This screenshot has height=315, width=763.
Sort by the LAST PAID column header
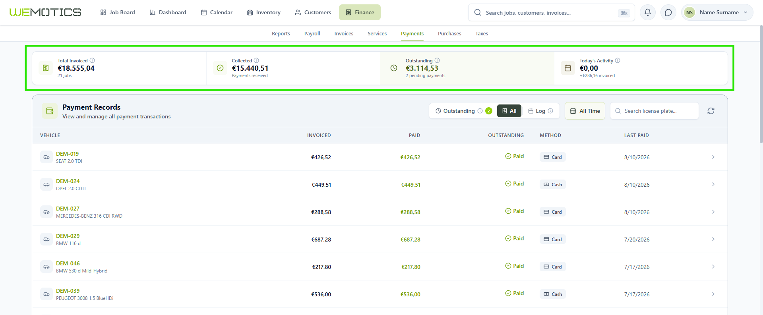[x=636, y=135]
